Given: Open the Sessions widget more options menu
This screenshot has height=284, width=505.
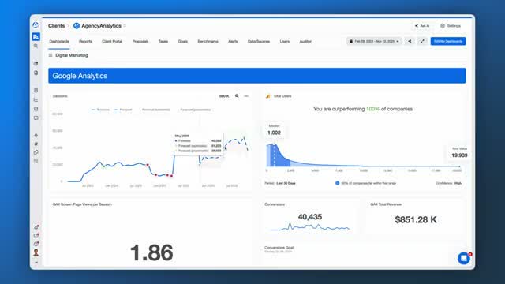Looking at the screenshot, I should point(246,96).
